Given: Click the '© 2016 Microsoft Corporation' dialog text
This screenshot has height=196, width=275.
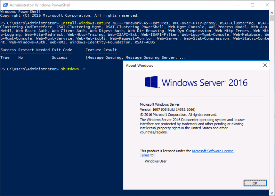Looking at the screenshot, I should tap(179, 115).
